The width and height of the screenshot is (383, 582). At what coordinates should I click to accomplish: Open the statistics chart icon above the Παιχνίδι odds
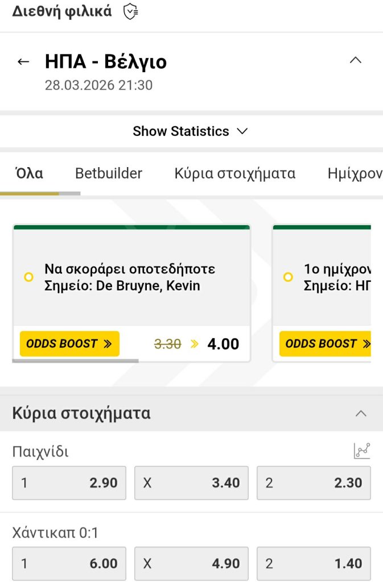(363, 450)
